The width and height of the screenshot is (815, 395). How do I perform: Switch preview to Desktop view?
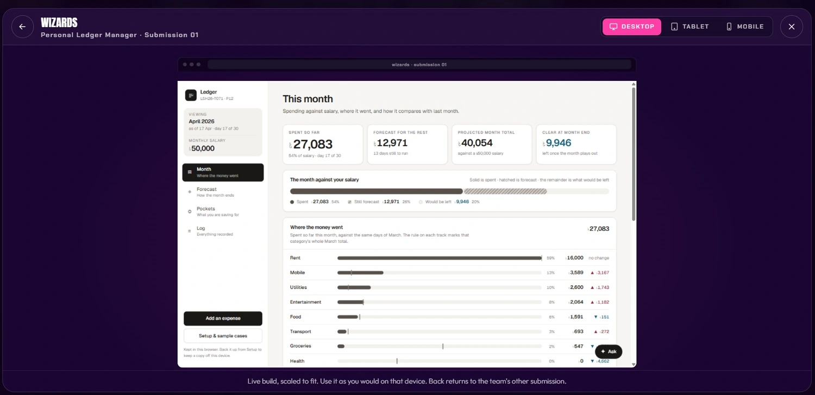(x=632, y=27)
